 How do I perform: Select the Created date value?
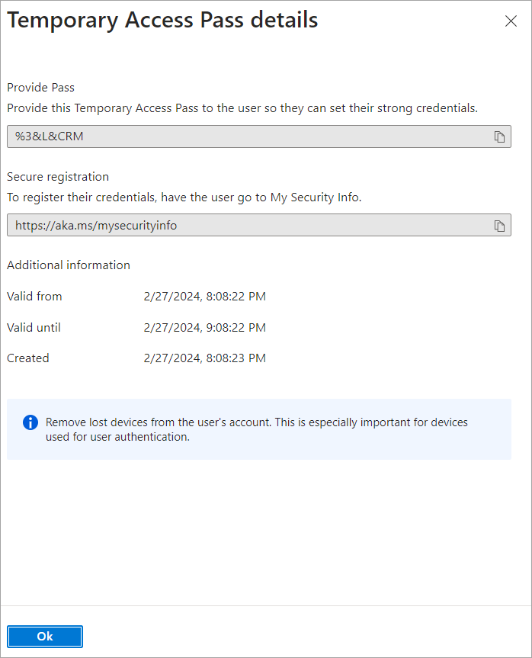[x=204, y=358]
